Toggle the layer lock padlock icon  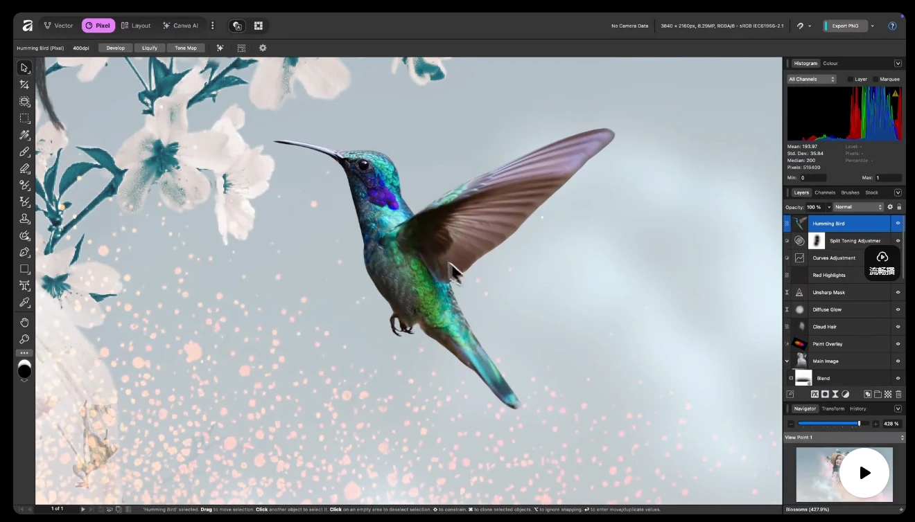pyautogui.click(x=899, y=207)
